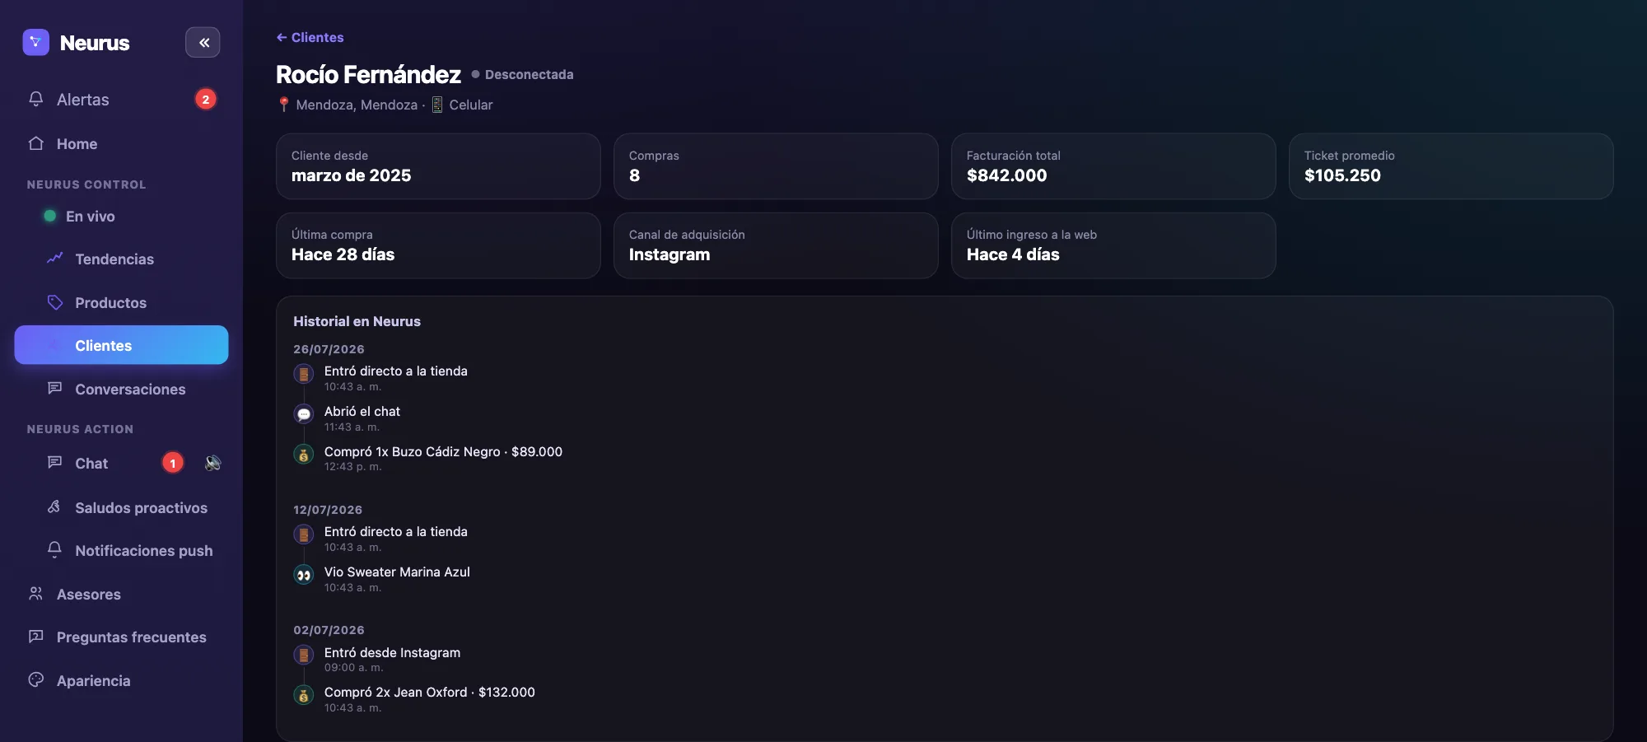Screen dimensions: 1647x742
Task: Click 'Compró 2x Jean Oxford · $132.000'
Action: 430,692
